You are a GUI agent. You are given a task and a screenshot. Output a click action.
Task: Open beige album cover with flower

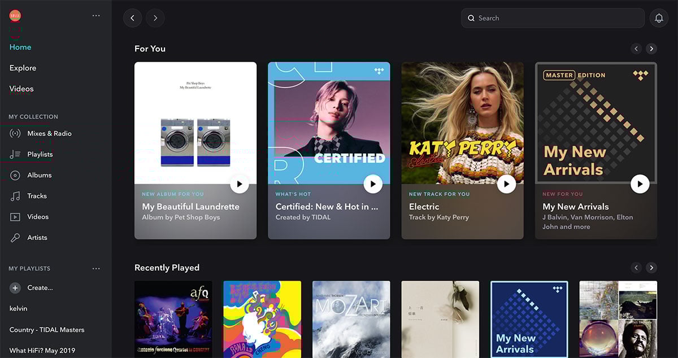point(440,320)
